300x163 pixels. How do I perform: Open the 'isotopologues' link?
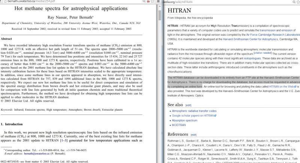click(x=252, y=58)
